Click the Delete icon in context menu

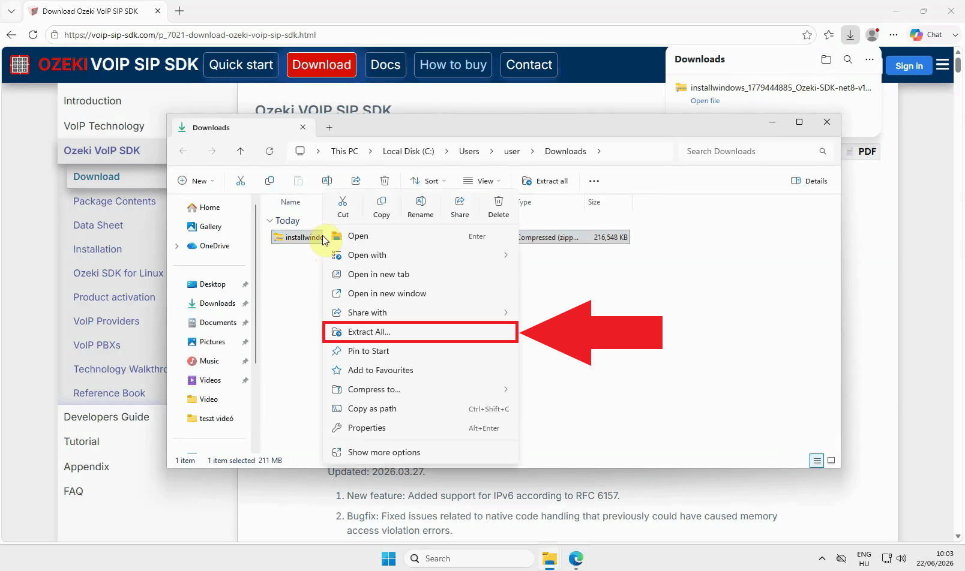[x=499, y=201]
